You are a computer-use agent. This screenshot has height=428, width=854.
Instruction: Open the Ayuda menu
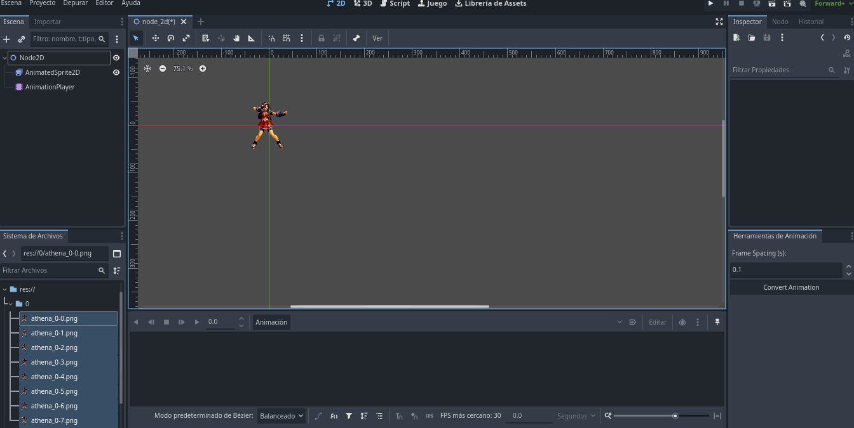pos(131,3)
